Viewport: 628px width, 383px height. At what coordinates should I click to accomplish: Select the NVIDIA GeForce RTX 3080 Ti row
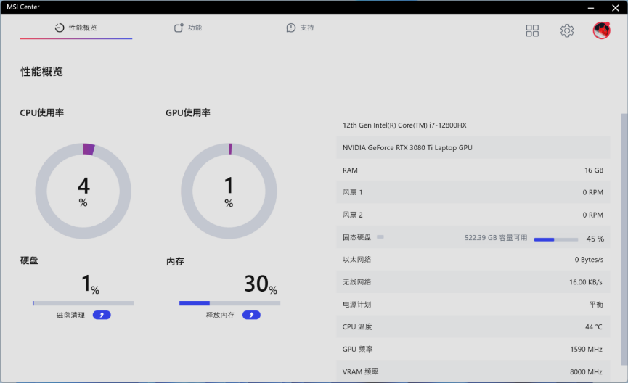point(473,148)
